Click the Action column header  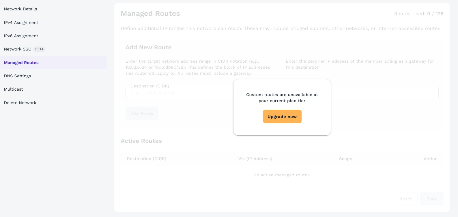430,159
